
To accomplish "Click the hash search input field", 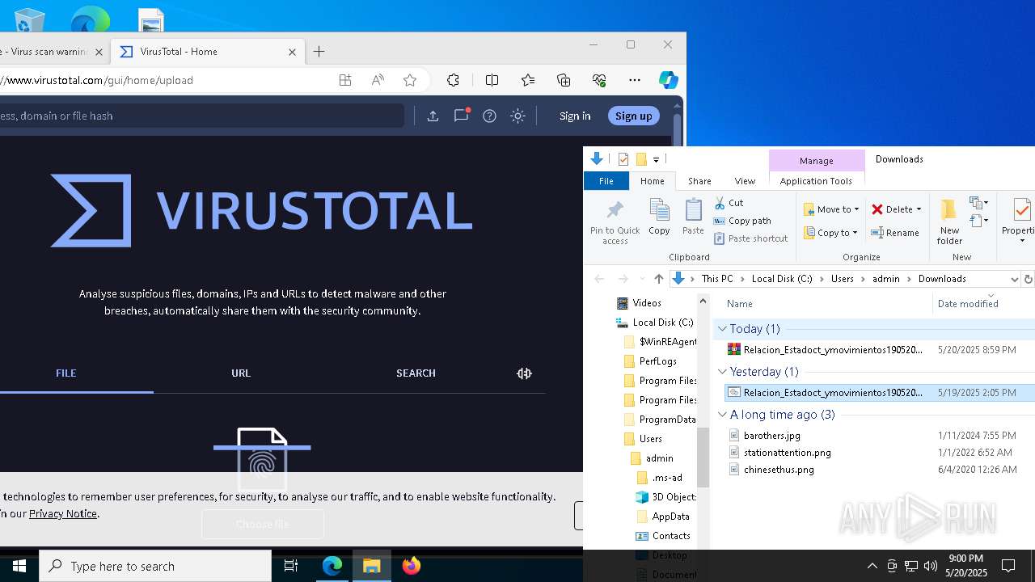I will click(201, 116).
